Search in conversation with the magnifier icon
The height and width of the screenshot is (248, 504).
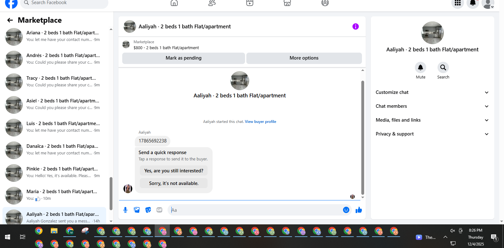click(x=443, y=67)
